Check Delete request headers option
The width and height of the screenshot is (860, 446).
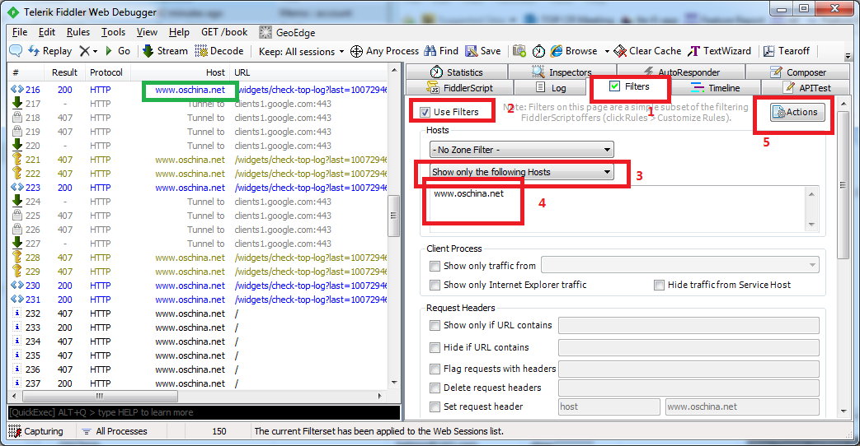tap(435, 388)
